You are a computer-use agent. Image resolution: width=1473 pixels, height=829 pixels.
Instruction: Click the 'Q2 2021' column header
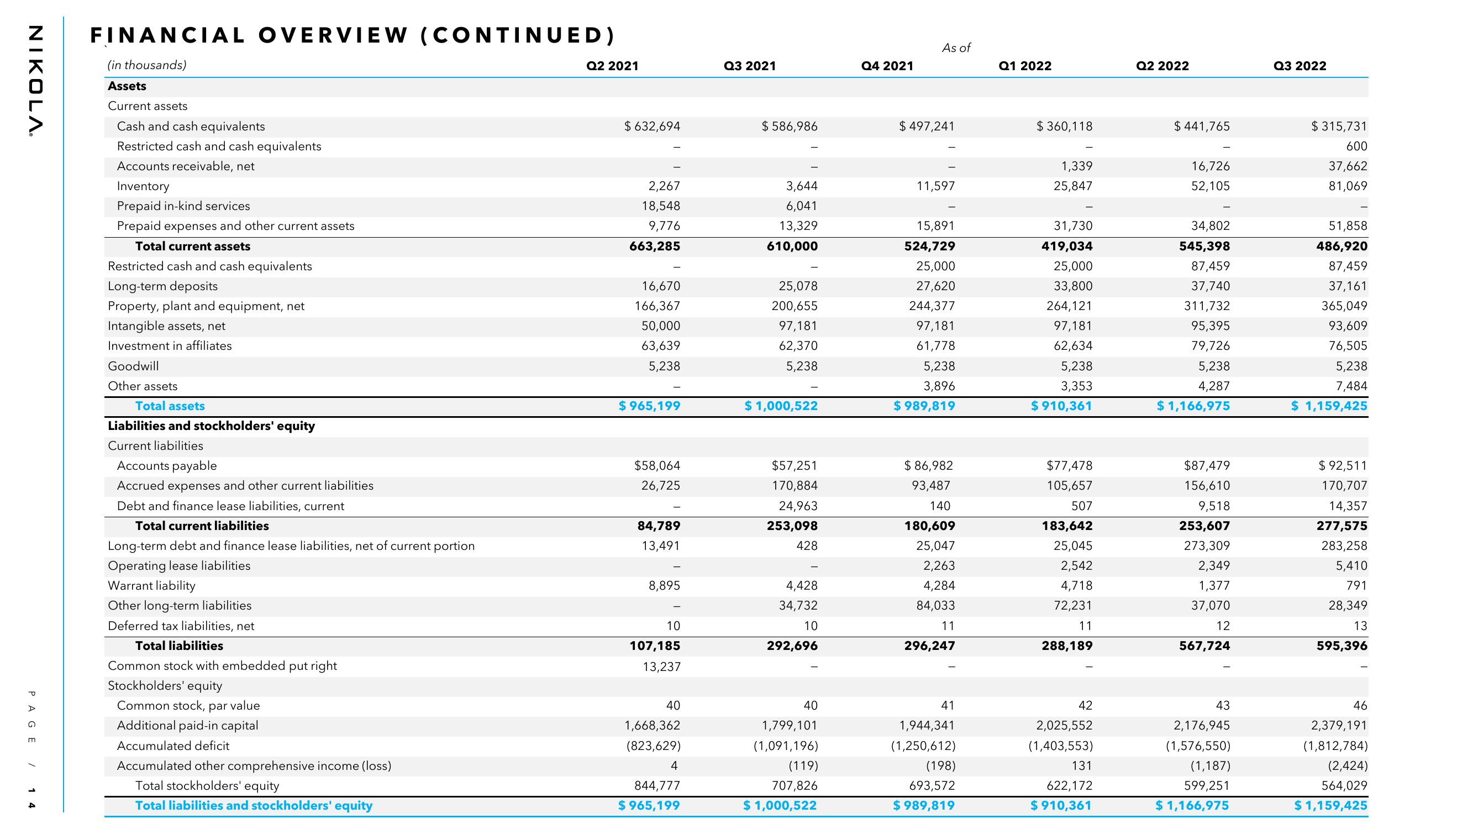click(x=612, y=66)
